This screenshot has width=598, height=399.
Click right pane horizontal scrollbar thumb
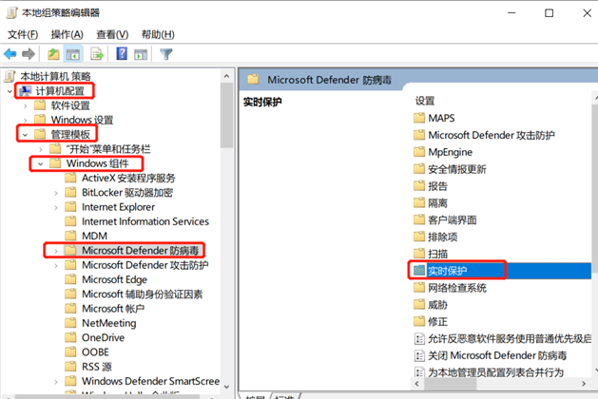tap(450, 384)
